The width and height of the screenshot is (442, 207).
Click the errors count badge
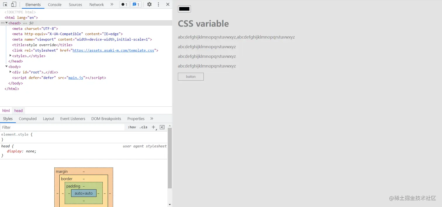click(124, 4)
